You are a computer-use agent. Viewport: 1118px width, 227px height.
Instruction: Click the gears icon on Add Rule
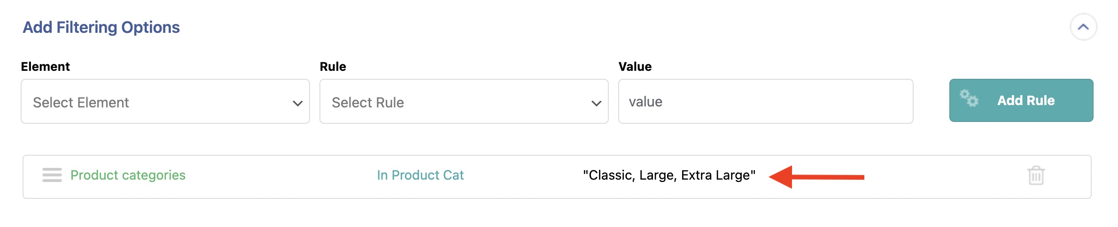(969, 98)
